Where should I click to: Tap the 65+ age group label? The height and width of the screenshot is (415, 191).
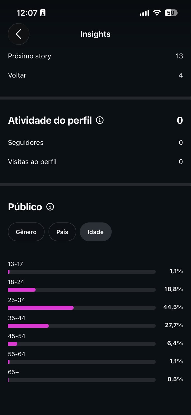pos(13,372)
